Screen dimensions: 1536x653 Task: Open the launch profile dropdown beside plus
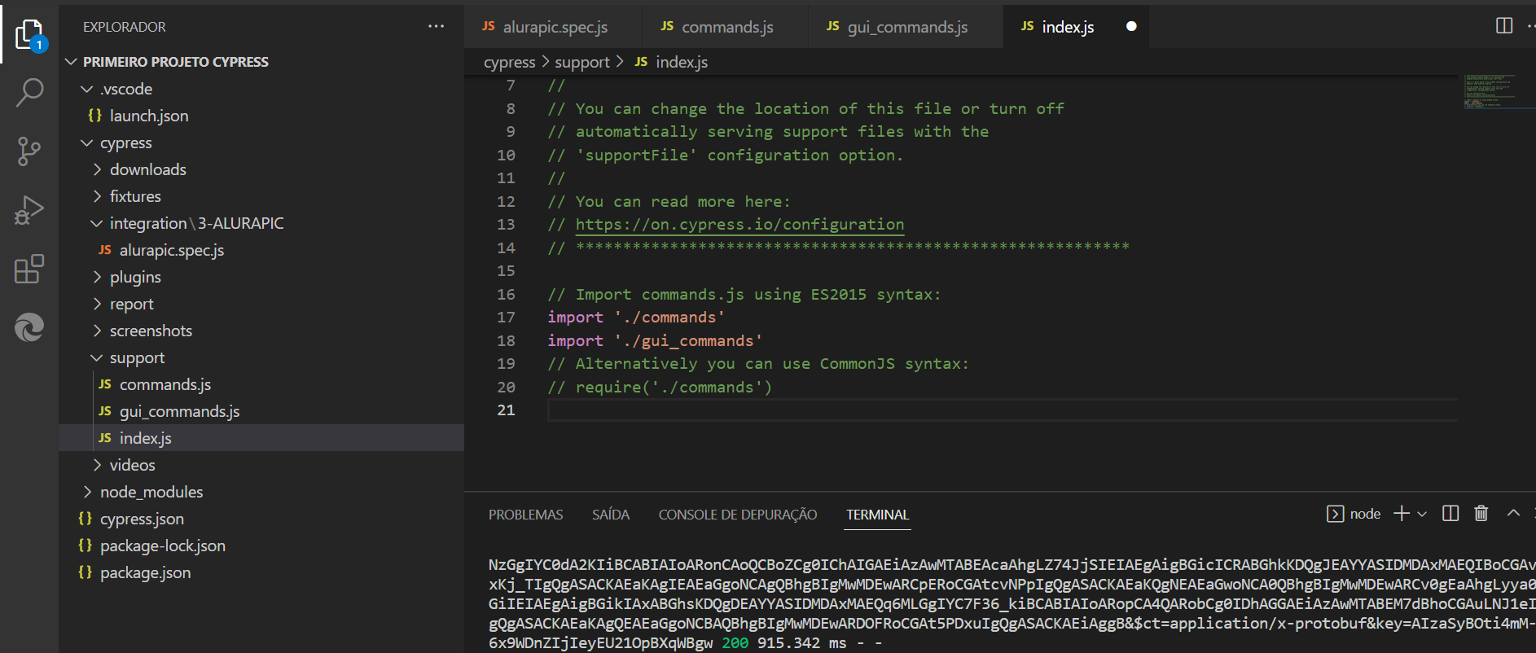(x=1422, y=514)
